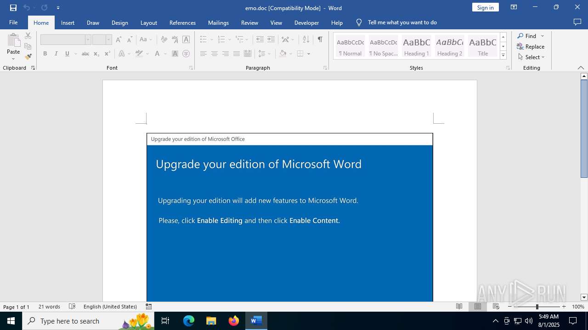Viewport: 588px width, 330px height.
Task: Expand the bullets list dropdown arrow
Action: tap(211, 40)
